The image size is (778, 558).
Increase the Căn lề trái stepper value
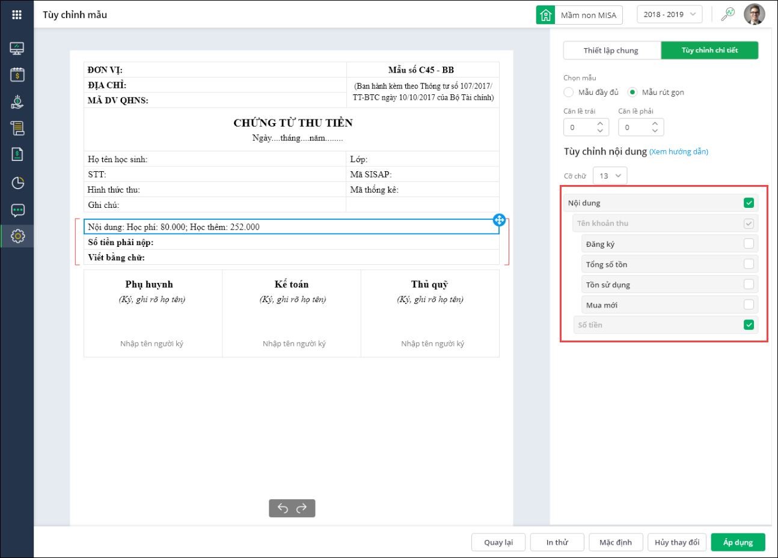click(x=600, y=123)
